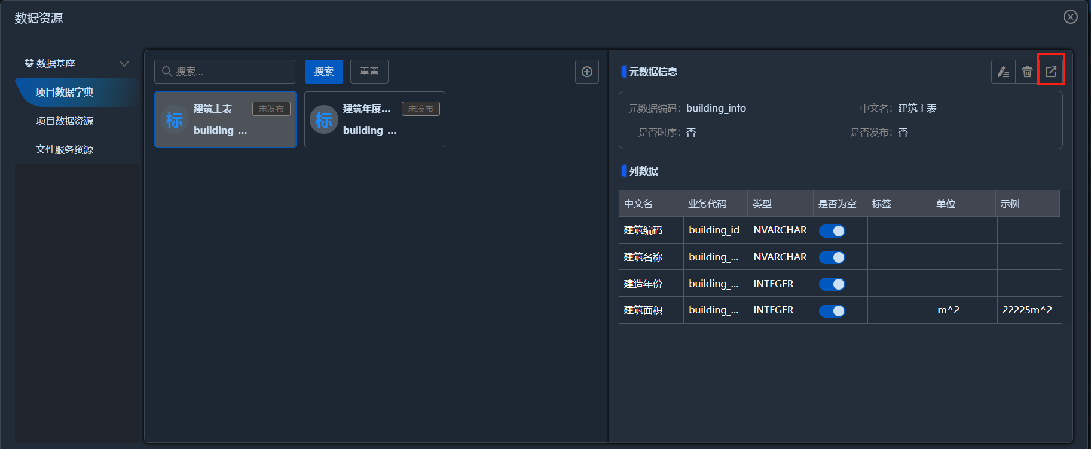The image size is (1091, 449).
Task: Click the 示例 column header
Action: click(1028, 204)
